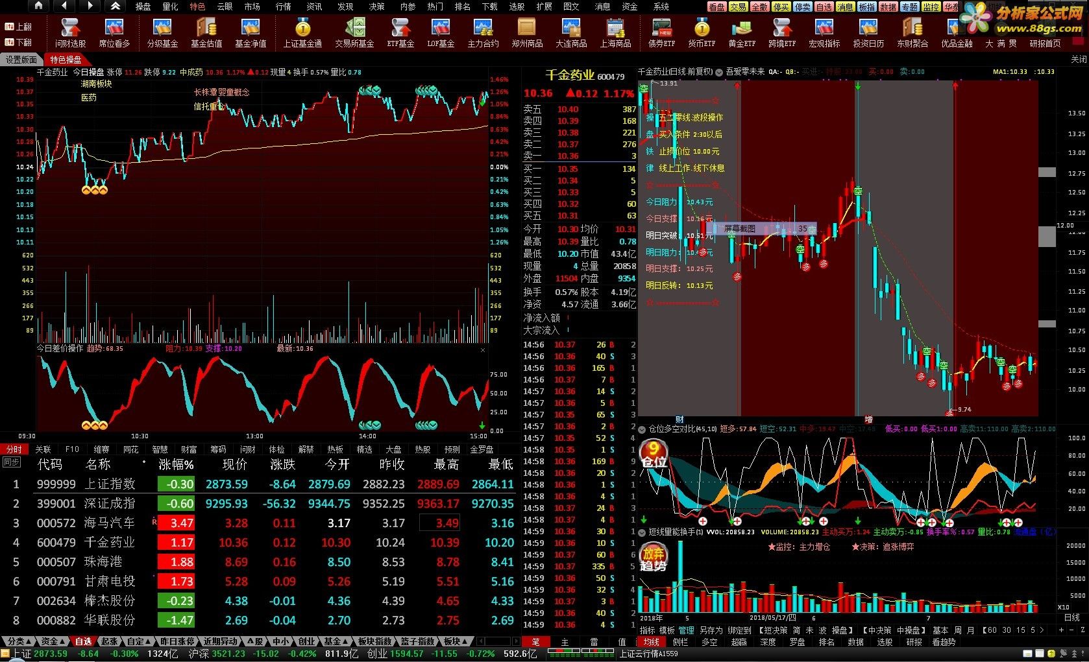Open the 操盘 menu

[143, 6]
